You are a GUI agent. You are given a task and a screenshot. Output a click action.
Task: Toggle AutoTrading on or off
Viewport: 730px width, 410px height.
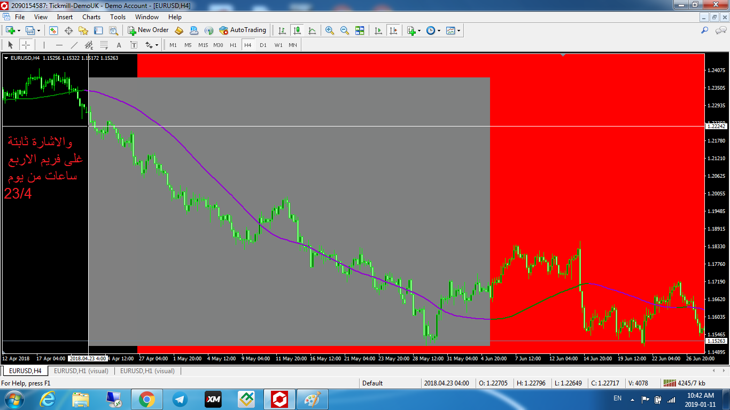coord(242,30)
